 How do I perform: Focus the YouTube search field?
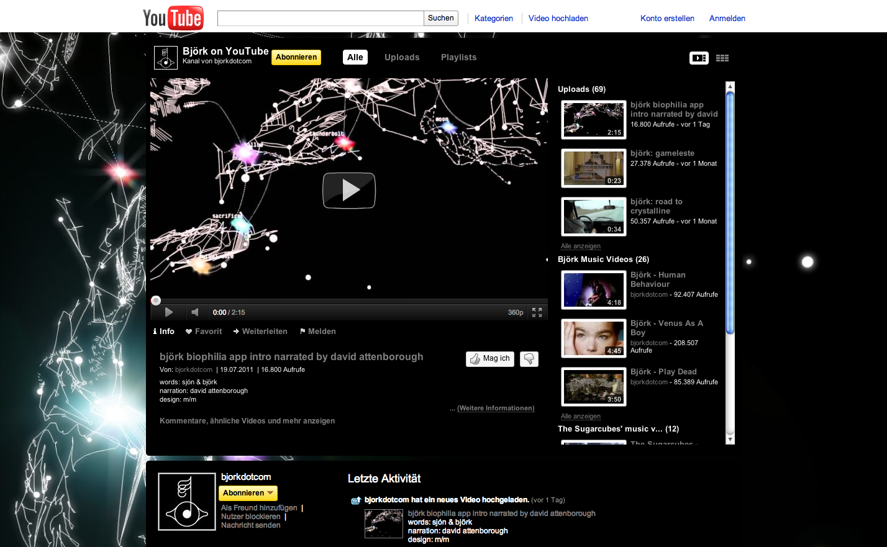(x=321, y=18)
